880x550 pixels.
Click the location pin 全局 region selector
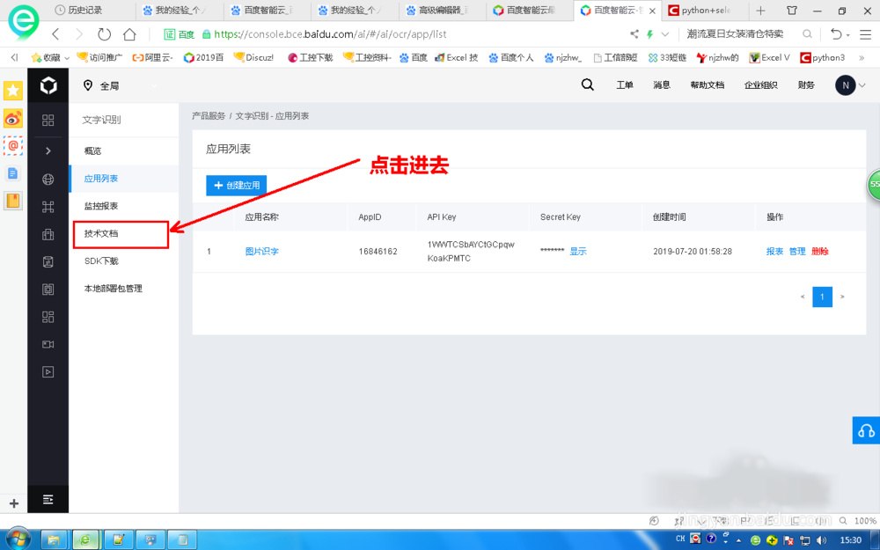coord(101,85)
